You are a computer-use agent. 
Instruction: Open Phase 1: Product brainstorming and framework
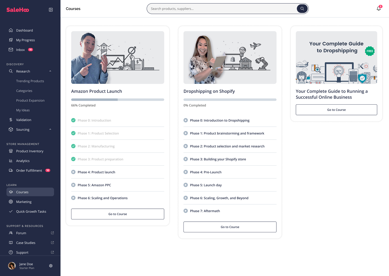pyautogui.click(x=227, y=133)
